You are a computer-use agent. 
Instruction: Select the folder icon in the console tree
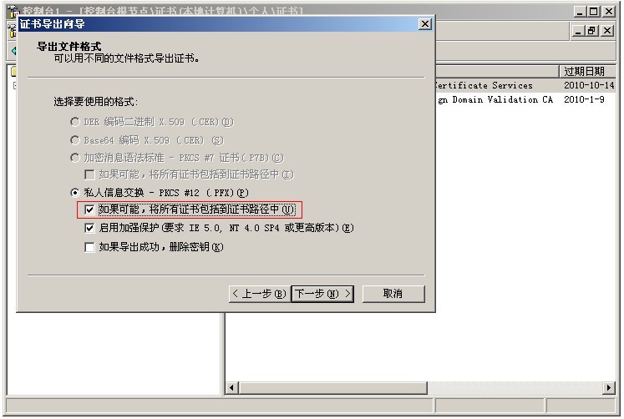[13, 72]
